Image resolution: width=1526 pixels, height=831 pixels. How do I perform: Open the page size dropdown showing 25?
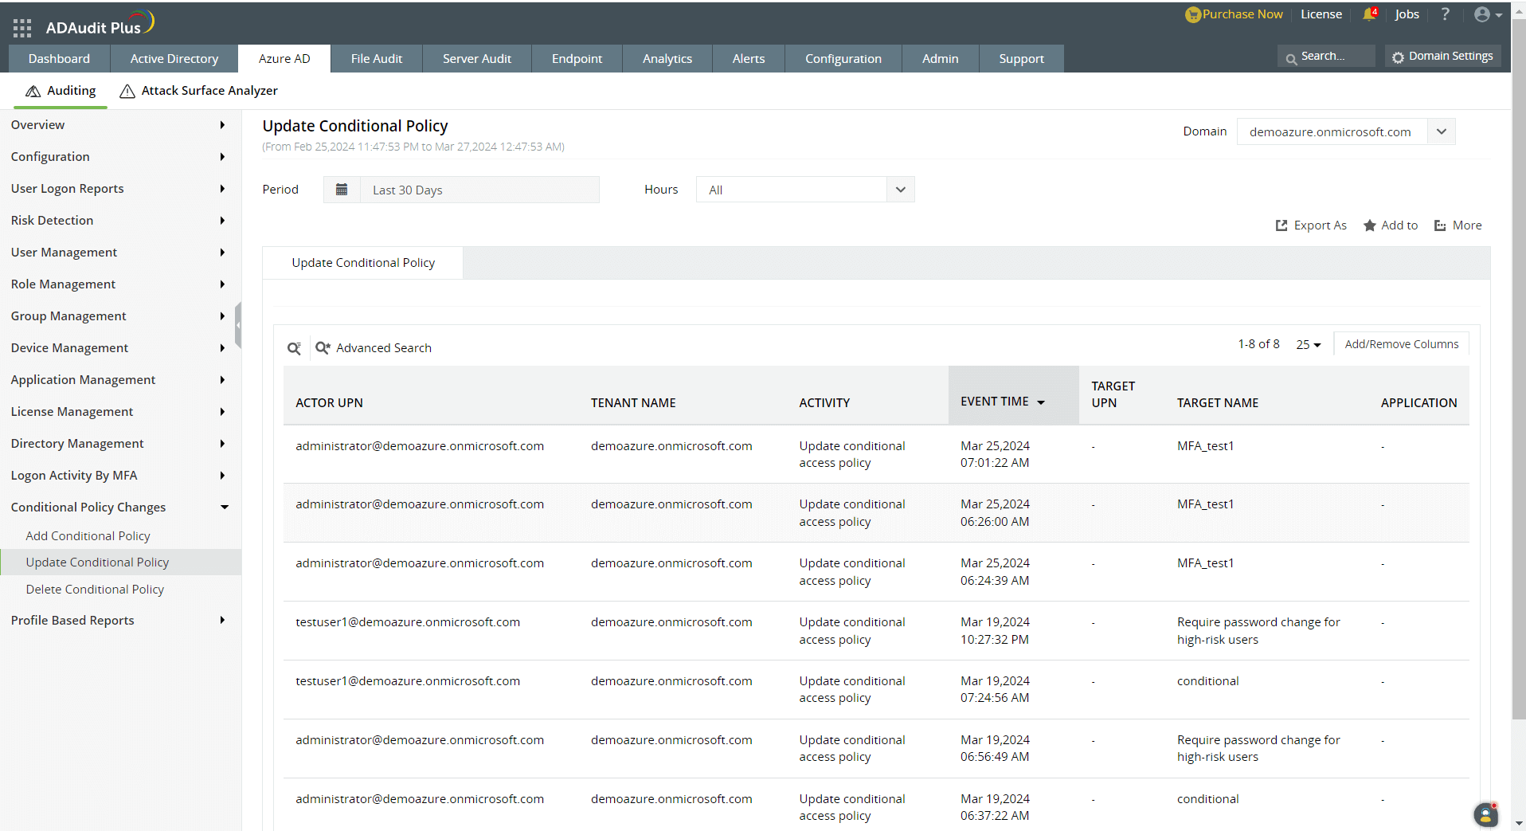(x=1308, y=343)
